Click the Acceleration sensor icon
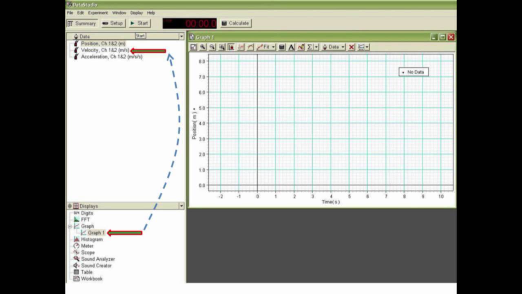The height and width of the screenshot is (294, 522). [x=76, y=57]
